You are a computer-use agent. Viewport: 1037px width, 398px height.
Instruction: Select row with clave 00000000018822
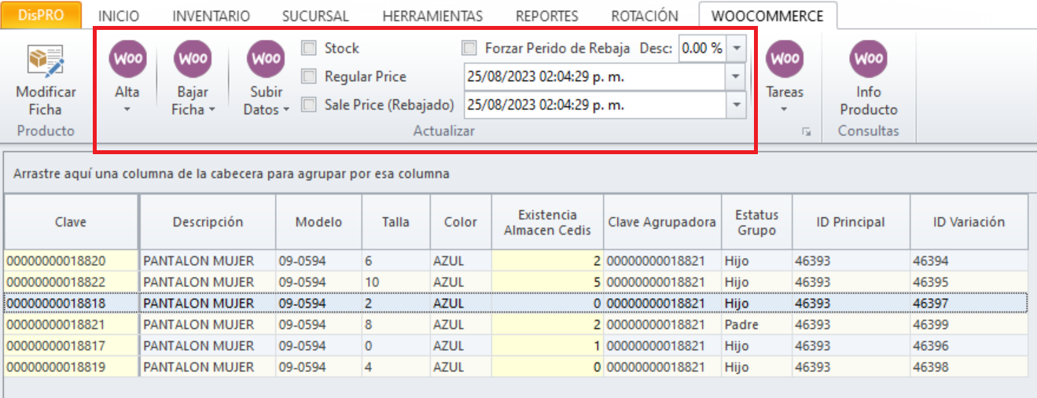[516, 282]
